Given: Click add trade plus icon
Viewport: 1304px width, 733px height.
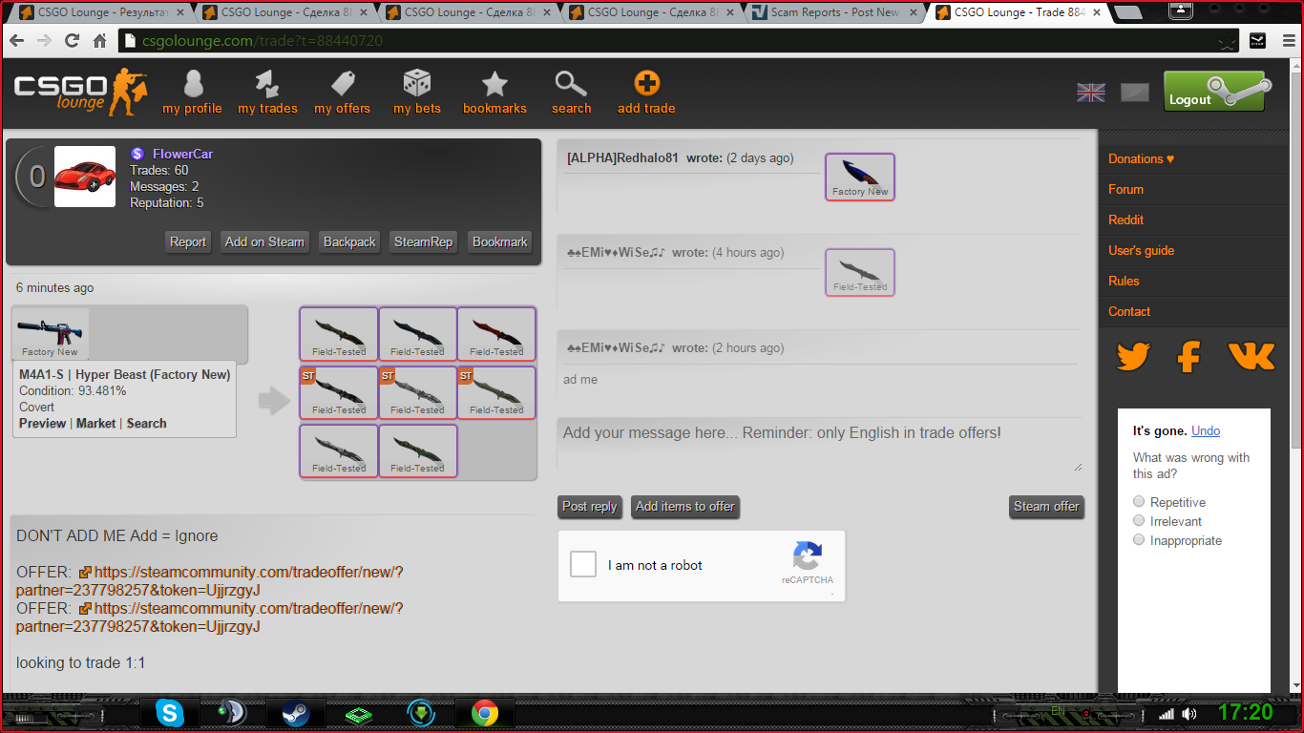Looking at the screenshot, I should pyautogui.click(x=646, y=84).
